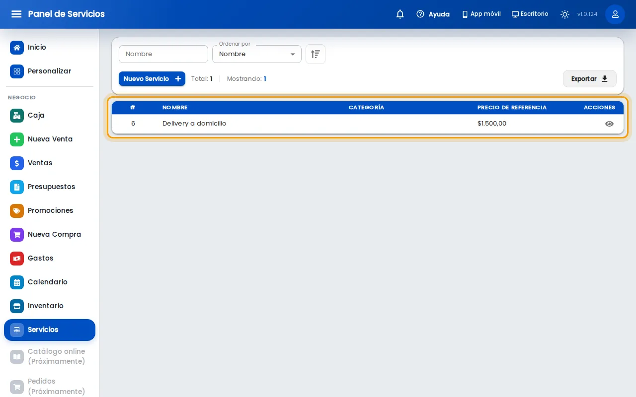Click the PRECIO DE REFERENCIA column header
636x397 pixels.
(512, 108)
